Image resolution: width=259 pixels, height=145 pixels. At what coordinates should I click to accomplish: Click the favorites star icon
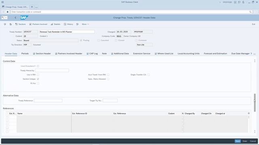point(7,12)
